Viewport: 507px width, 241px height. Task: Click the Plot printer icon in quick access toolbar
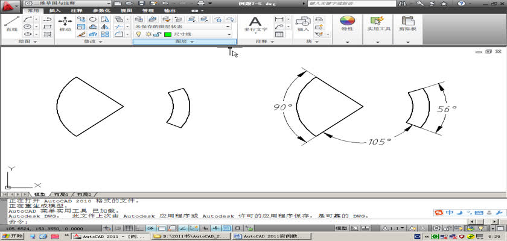coord(201,3)
